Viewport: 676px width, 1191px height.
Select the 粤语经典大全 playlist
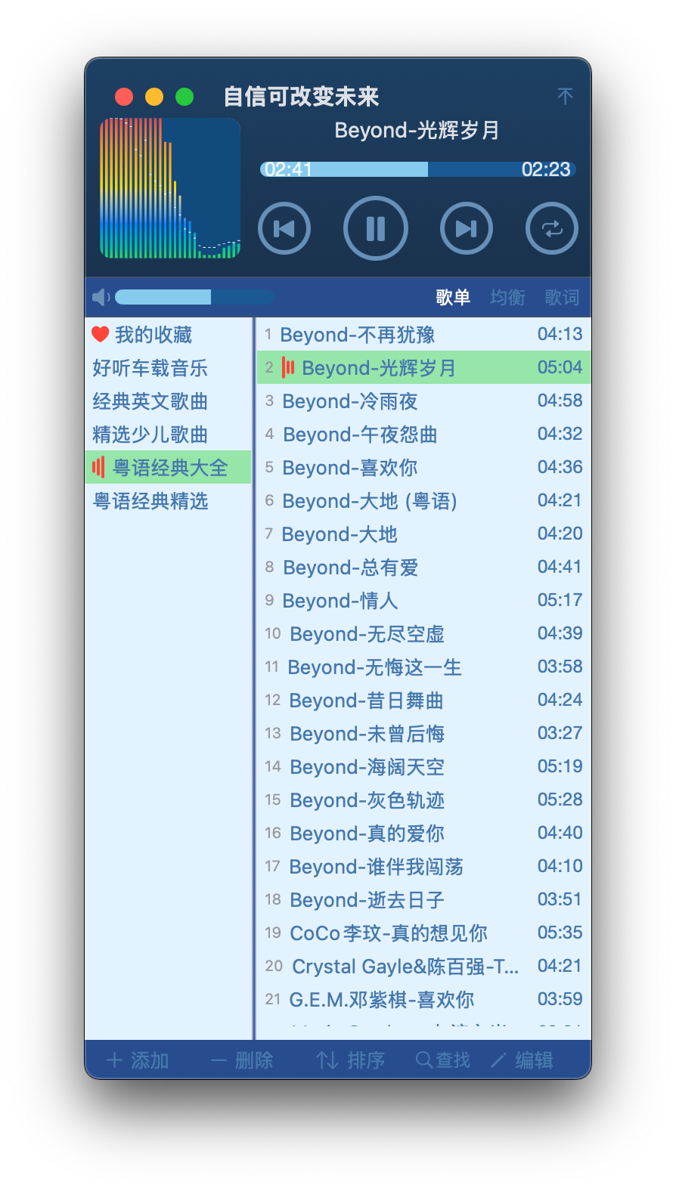point(168,467)
